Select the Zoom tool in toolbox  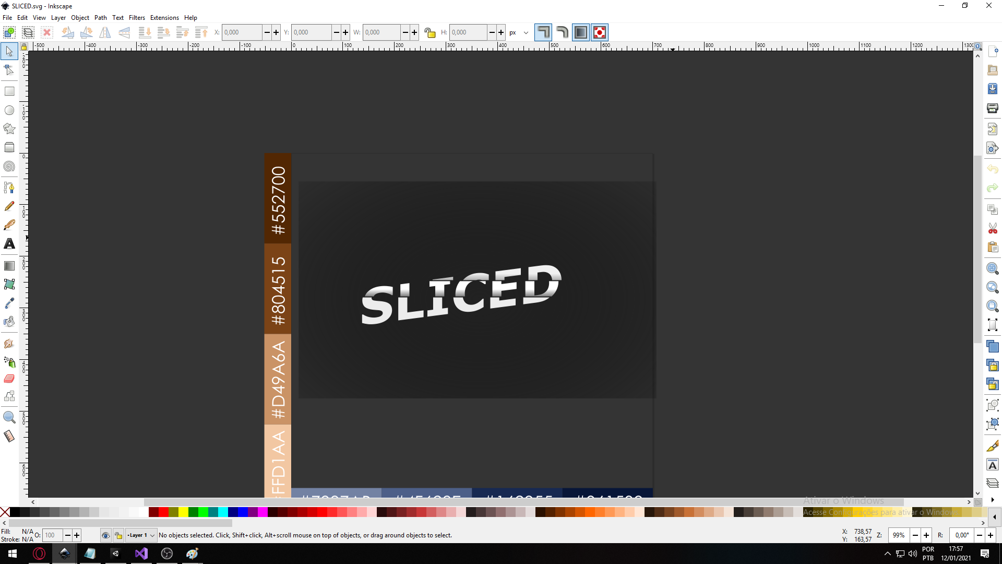pyautogui.click(x=9, y=417)
